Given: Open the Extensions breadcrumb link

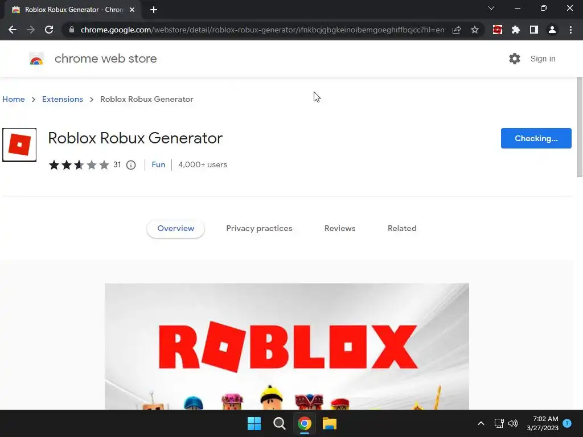Looking at the screenshot, I should tap(63, 99).
